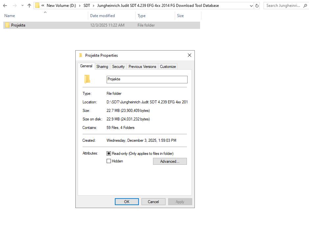The width and height of the screenshot is (309, 233).
Task: Open the Customize tab
Action: pos(168,67)
